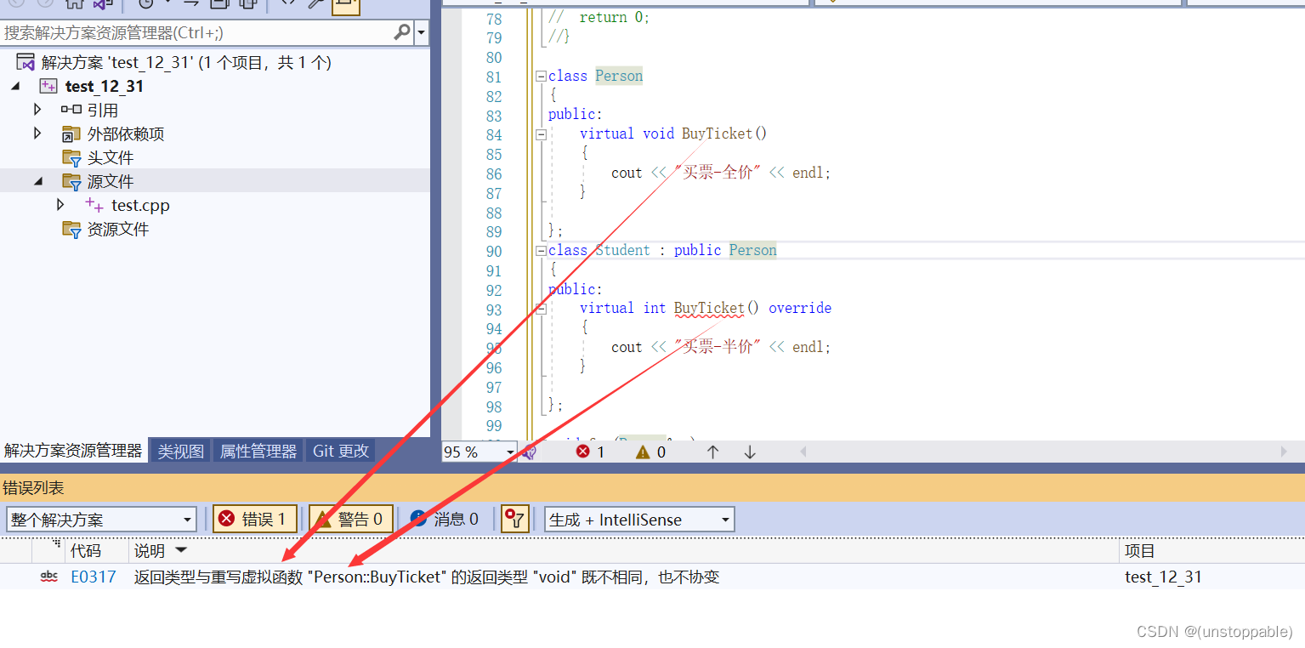Click the C++ project icon beside test_12_31

[48, 86]
